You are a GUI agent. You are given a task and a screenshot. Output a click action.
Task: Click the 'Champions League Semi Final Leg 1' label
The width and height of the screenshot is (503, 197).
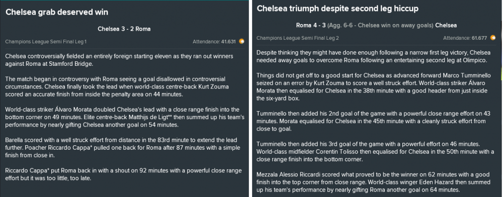point(46,42)
